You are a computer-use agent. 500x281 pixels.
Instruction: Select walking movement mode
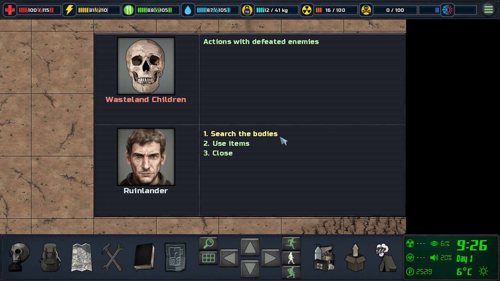[x=291, y=258]
